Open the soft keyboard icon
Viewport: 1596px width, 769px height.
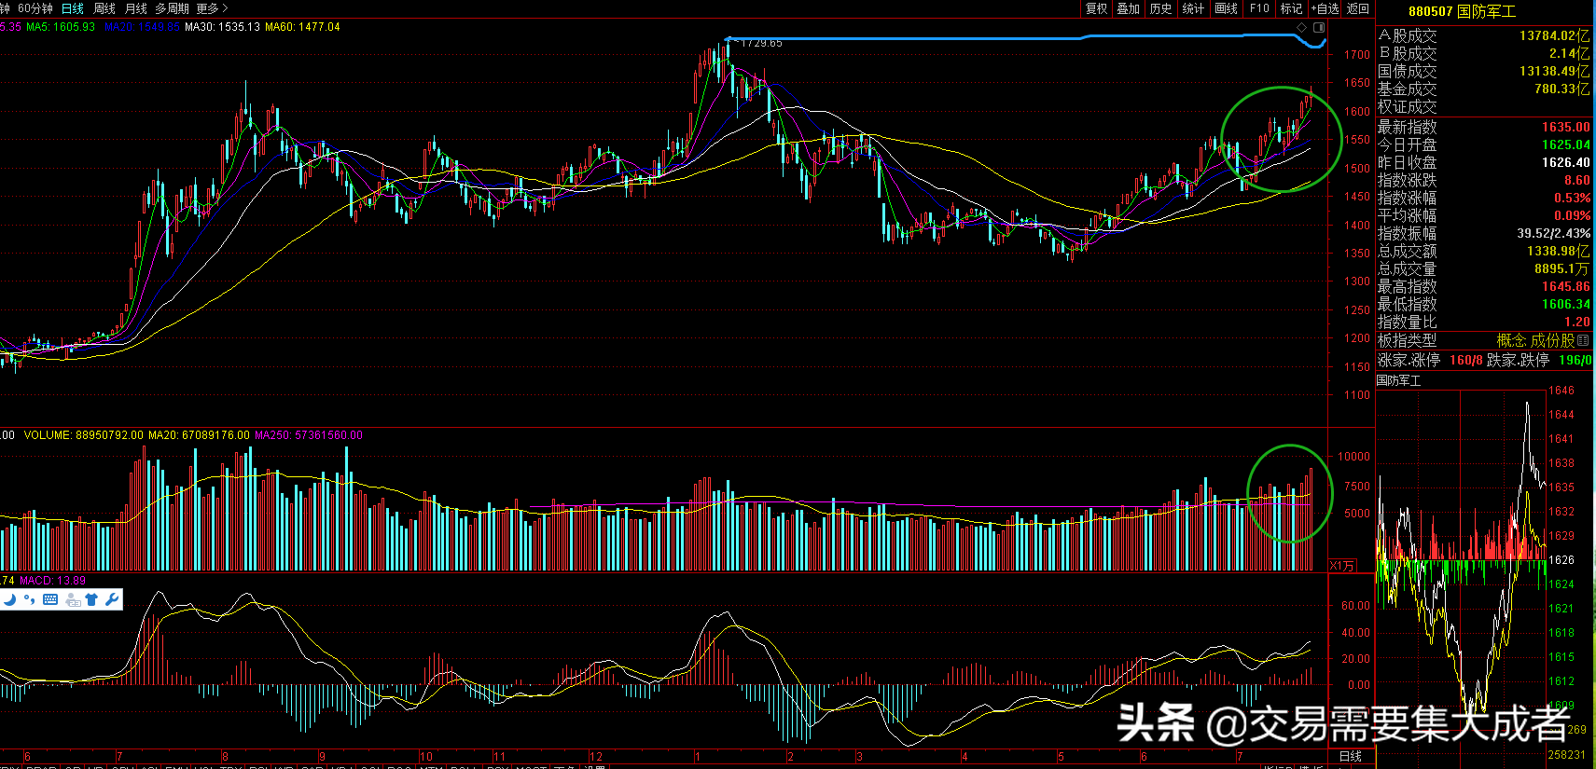point(50,599)
